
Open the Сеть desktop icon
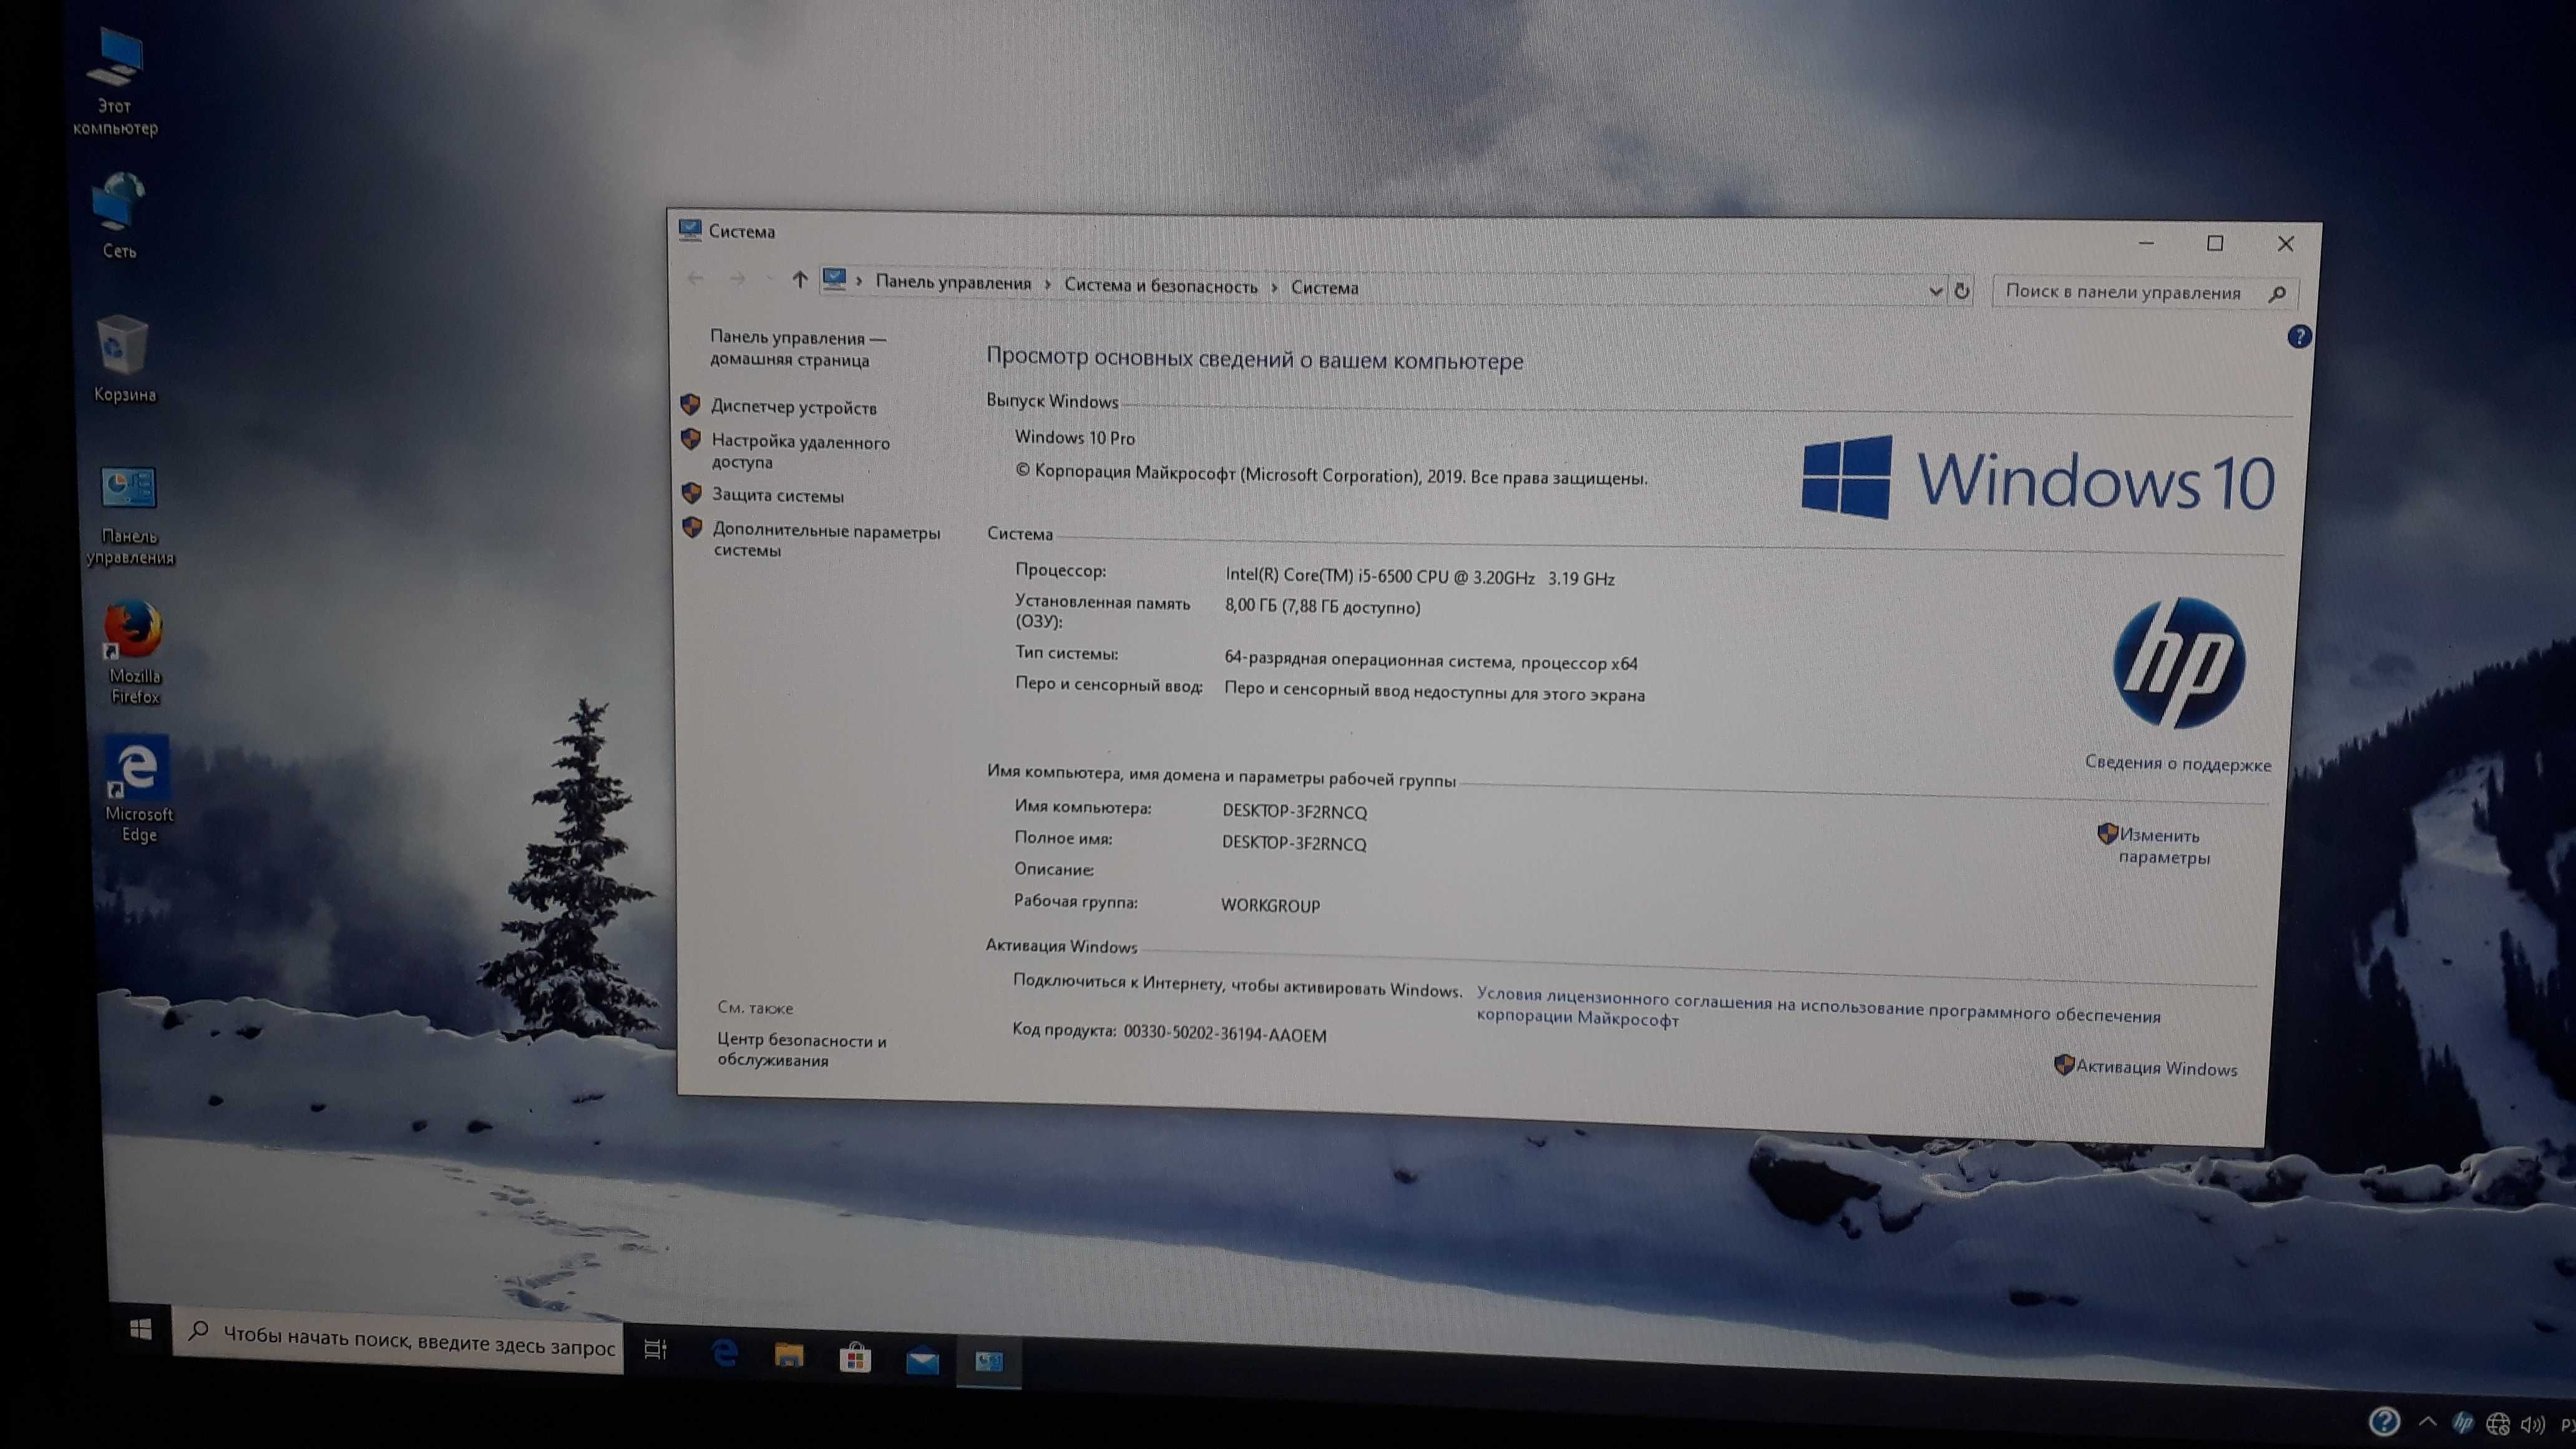pos(119,214)
